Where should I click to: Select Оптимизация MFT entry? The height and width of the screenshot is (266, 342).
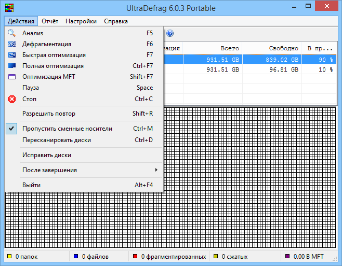(84, 77)
